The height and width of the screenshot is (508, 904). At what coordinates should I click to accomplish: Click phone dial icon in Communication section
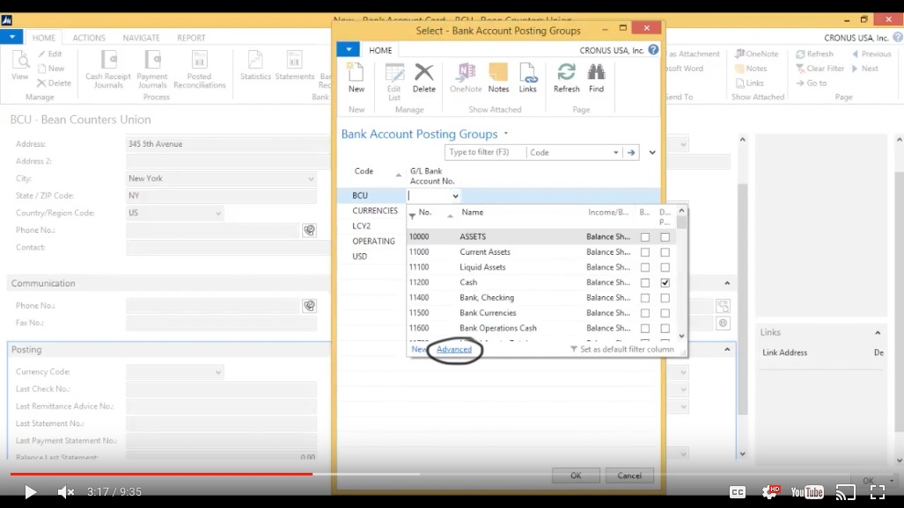click(310, 306)
